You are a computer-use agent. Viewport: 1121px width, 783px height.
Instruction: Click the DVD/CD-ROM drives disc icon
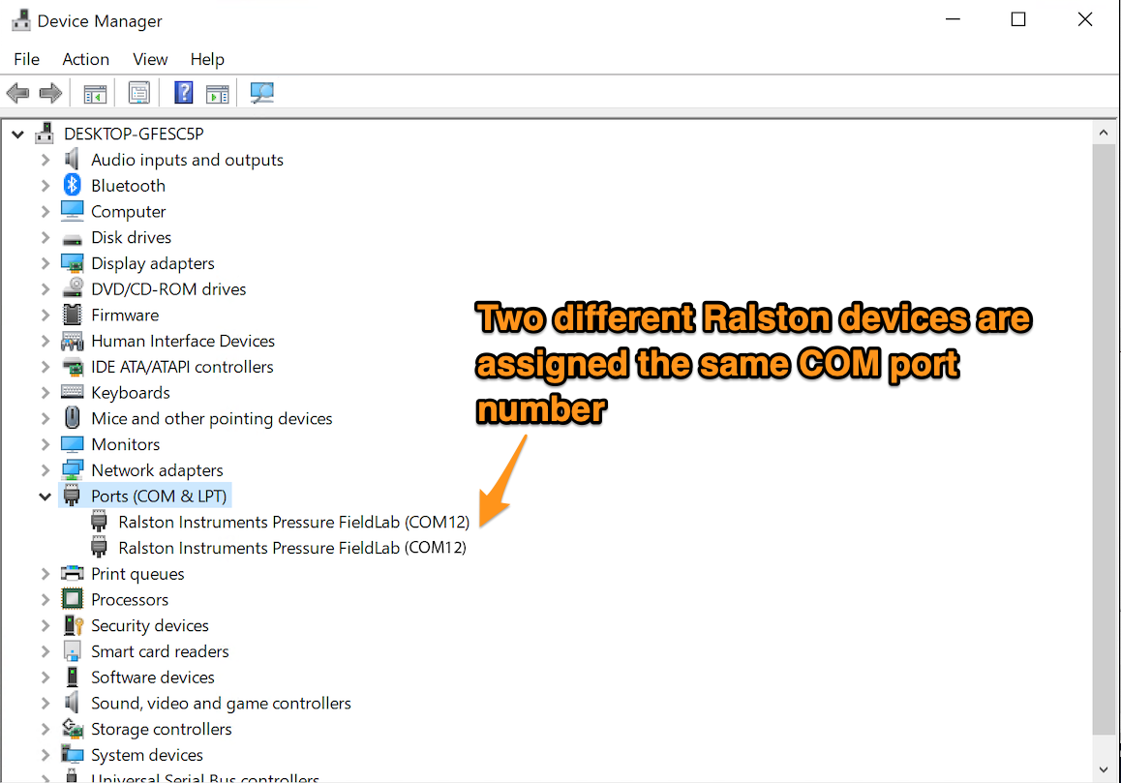click(x=73, y=288)
